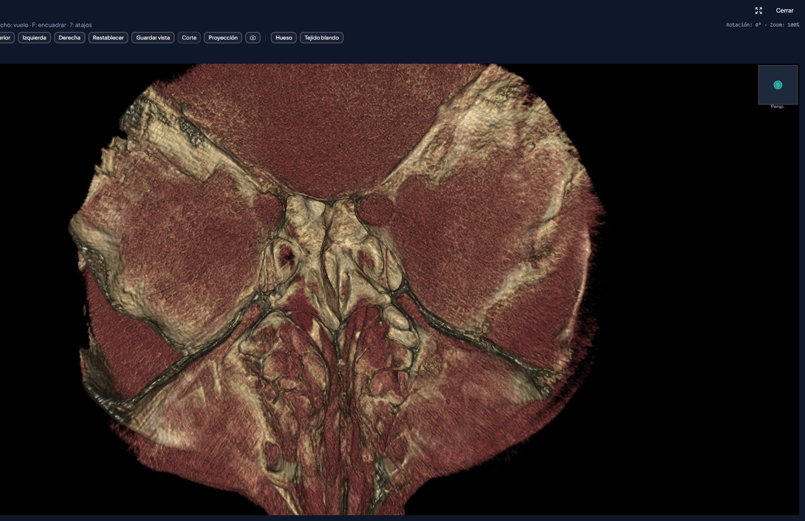Click the green S orientation marker
The width and height of the screenshot is (805, 521).
tap(777, 85)
